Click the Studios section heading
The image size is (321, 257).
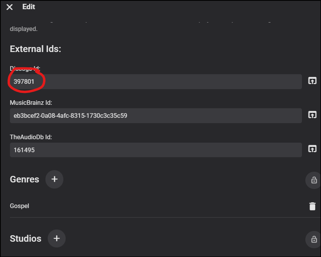26,239
